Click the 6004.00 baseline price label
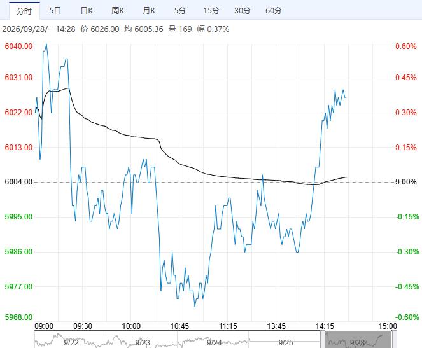422x348 pixels. pyautogui.click(x=18, y=182)
